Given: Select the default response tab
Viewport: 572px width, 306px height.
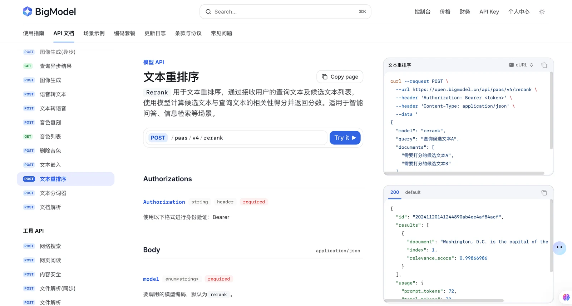Looking at the screenshot, I should click(413, 192).
